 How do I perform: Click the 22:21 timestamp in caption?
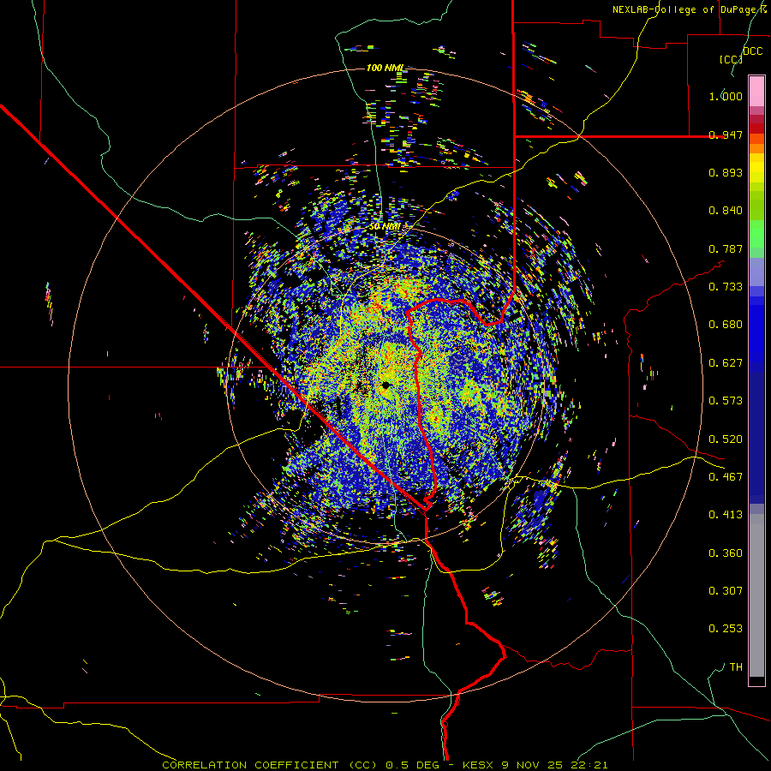(589, 765)
